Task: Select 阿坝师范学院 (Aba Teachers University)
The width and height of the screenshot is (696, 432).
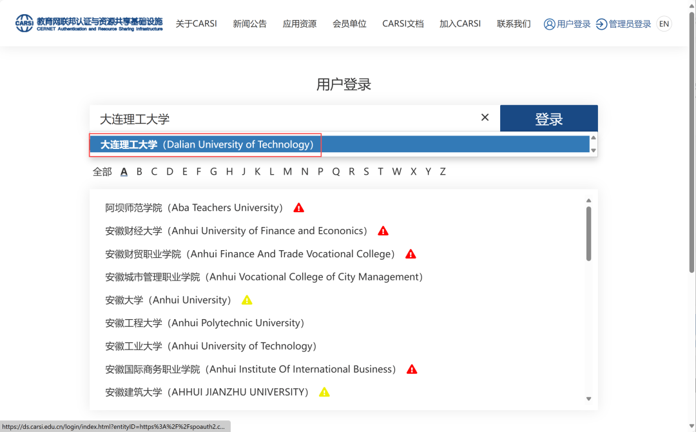Action: click(194, 208)
